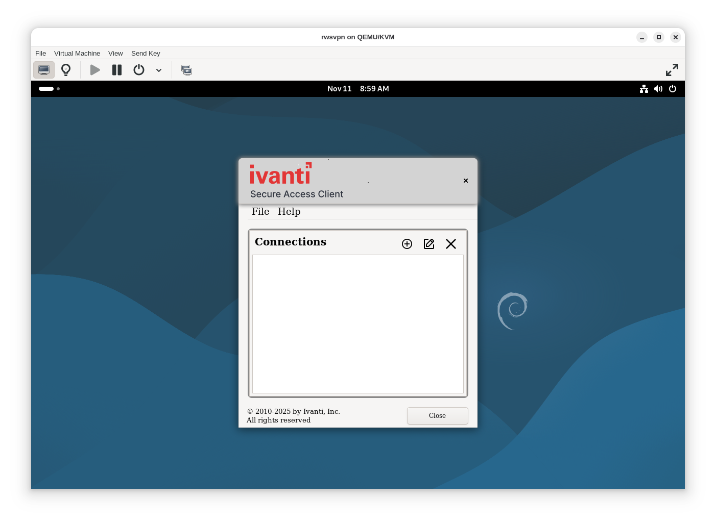Pause the virtual machine
Viewport: 716px width, 523px height.
pos(116,70)
